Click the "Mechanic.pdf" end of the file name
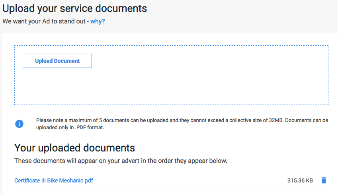The image size is (338, 194). (x=76, y=180)
